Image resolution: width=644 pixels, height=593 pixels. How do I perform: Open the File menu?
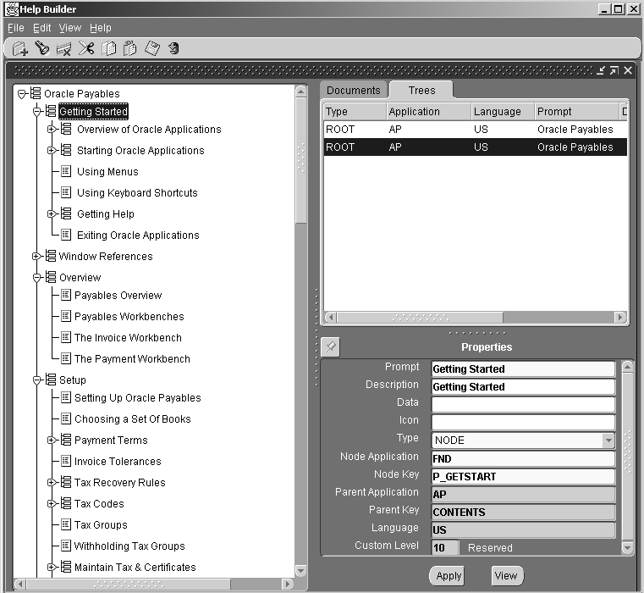pos(16,28)
